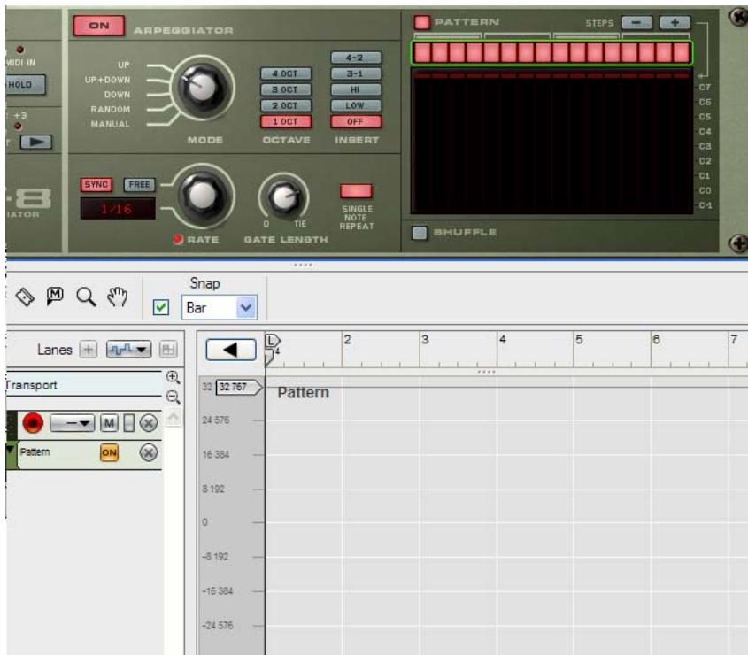Click the zoom-out magnifier on the track list
Viewport: 748px width, 655px height.
(x=173, y=396)
